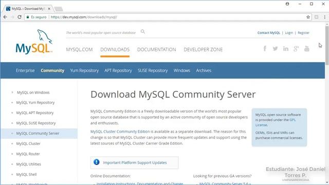Open the SUSE Repository tab
329x185 pixels.
(153, 70)
